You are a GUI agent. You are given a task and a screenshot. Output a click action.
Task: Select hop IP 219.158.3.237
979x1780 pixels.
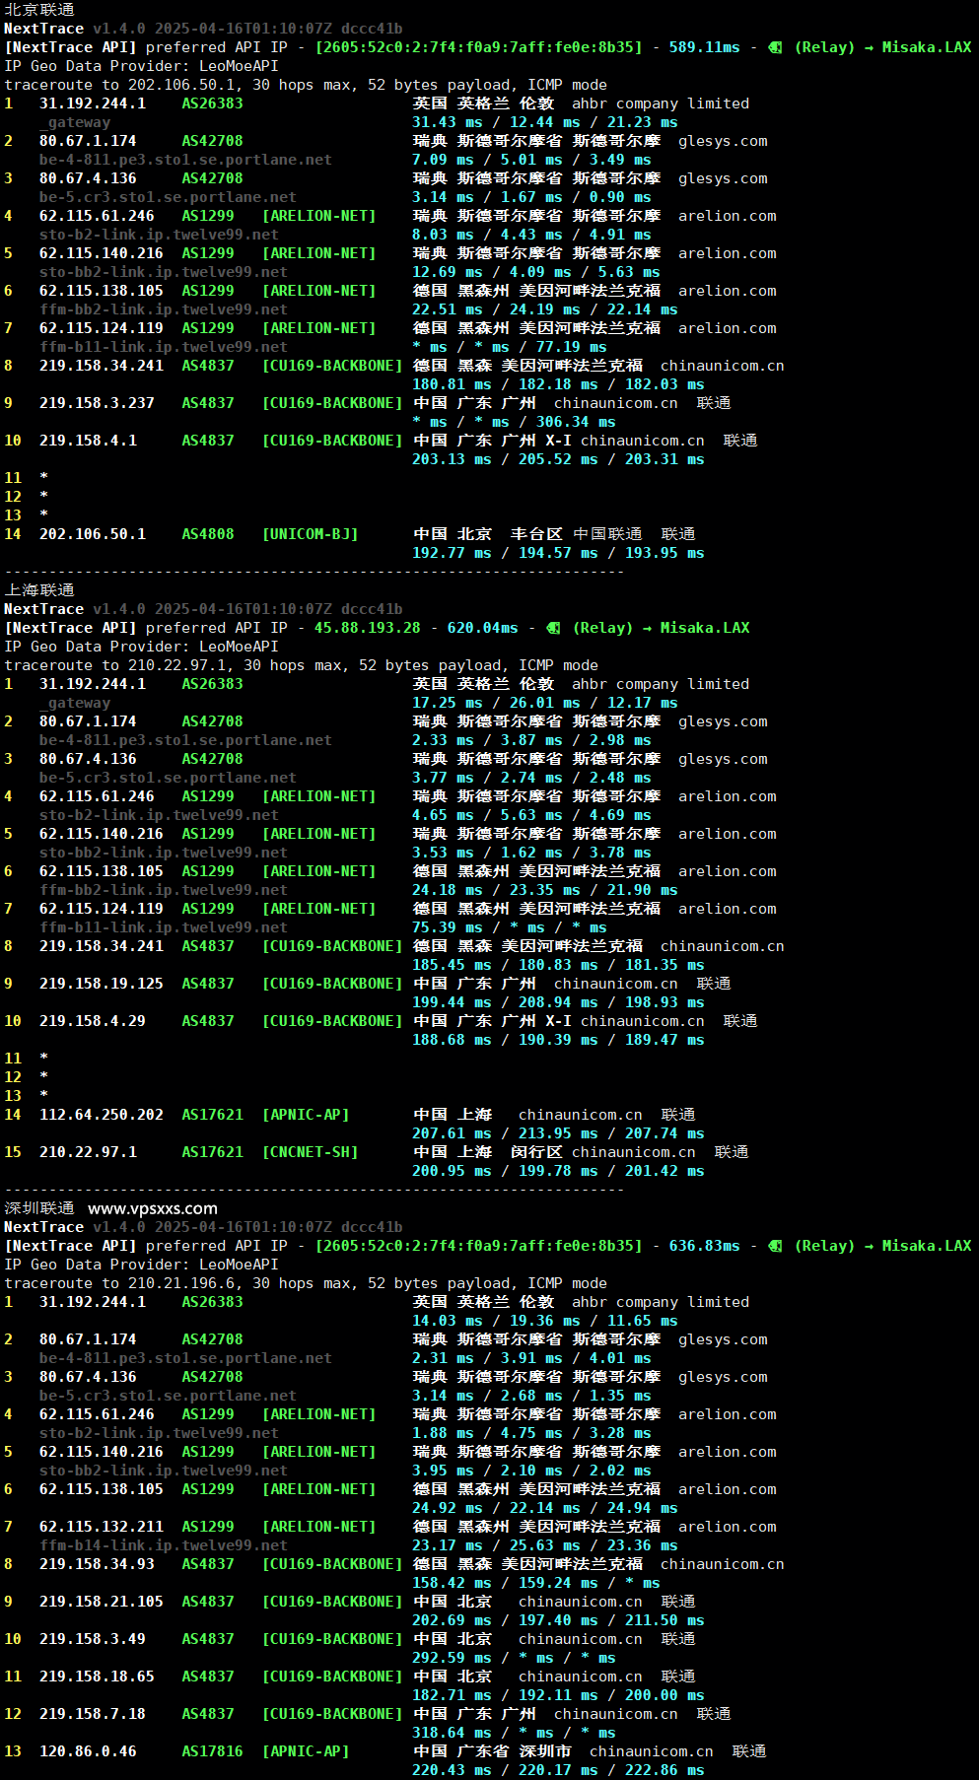coord(97,403)
